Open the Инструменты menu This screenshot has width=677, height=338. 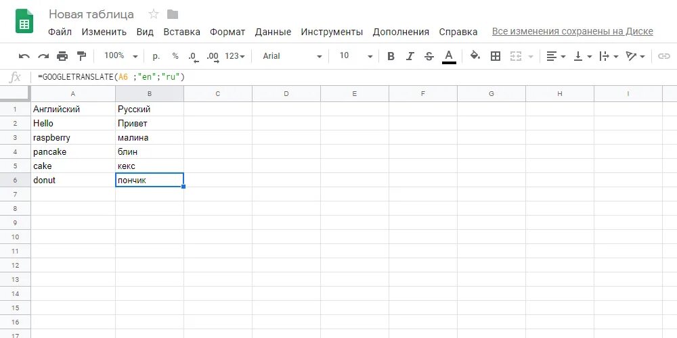[x=332, y=32]
